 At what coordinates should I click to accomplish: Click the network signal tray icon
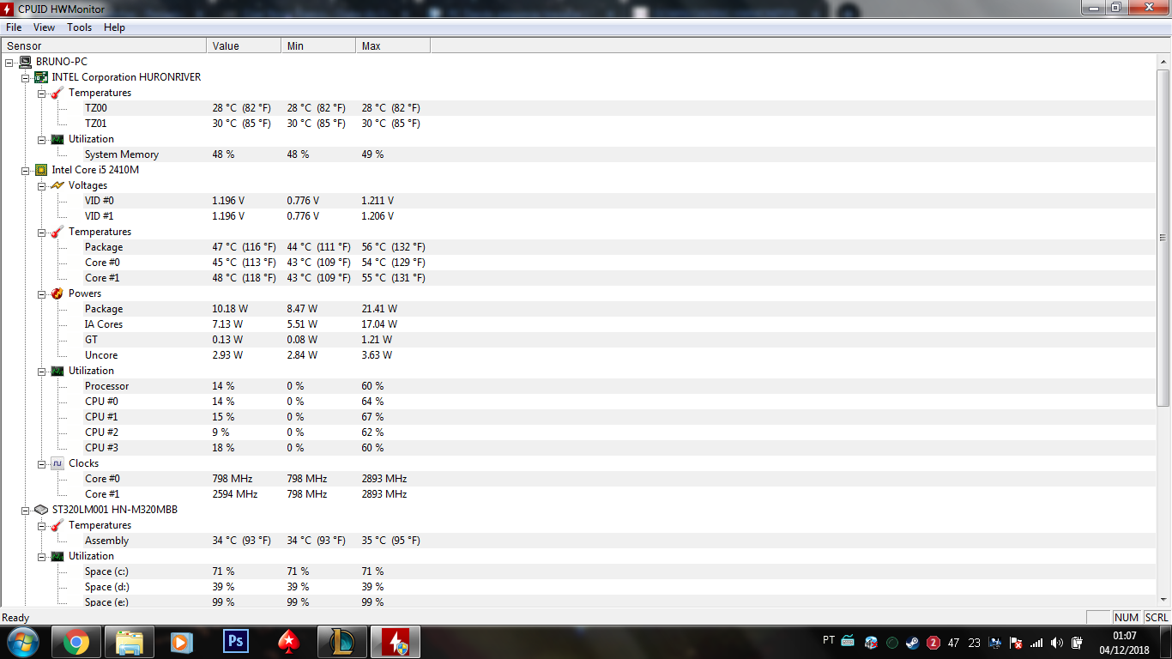click(x=1036, y=642)
